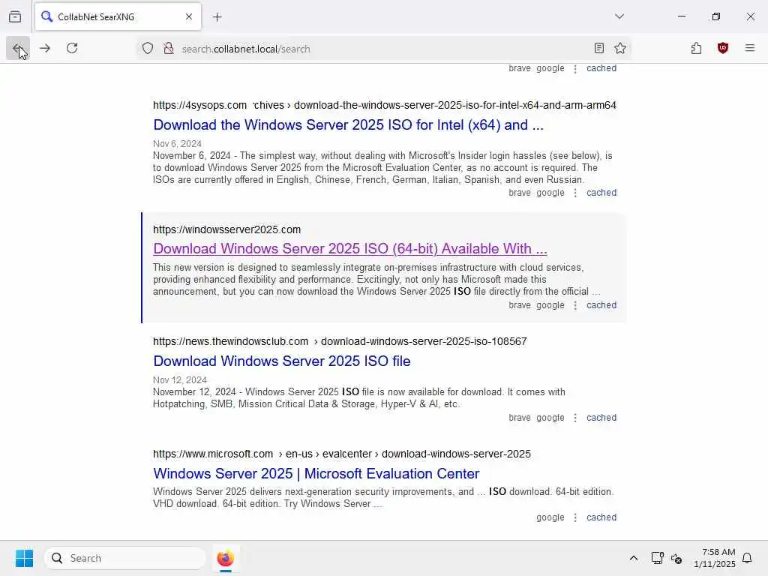Open the Firefox View icon

[x=15, y=16]
